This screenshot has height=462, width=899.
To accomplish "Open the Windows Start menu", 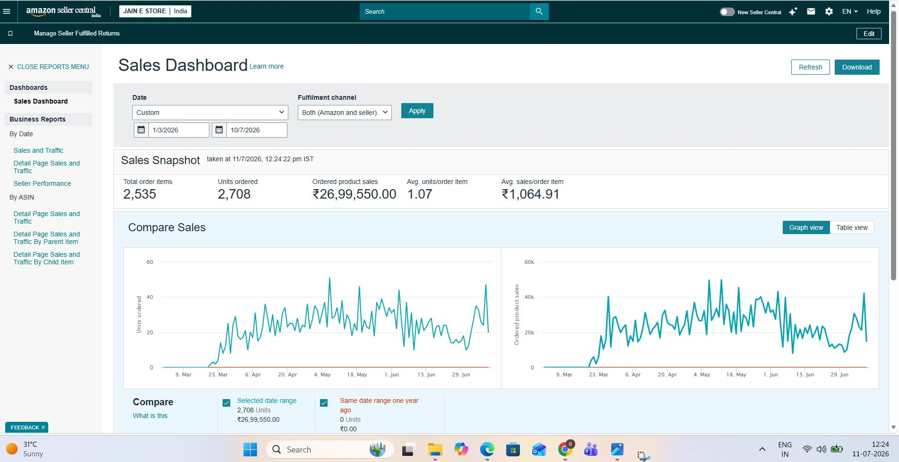I will point(250,449).
